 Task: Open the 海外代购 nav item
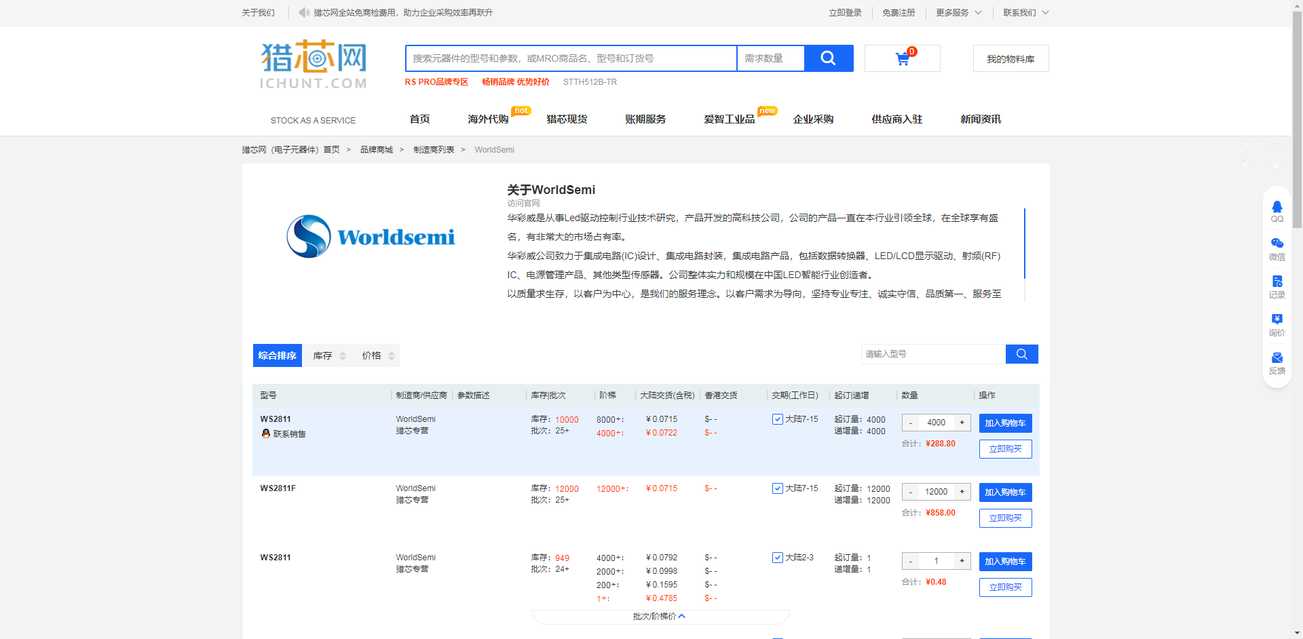click(x=488, y=119)
